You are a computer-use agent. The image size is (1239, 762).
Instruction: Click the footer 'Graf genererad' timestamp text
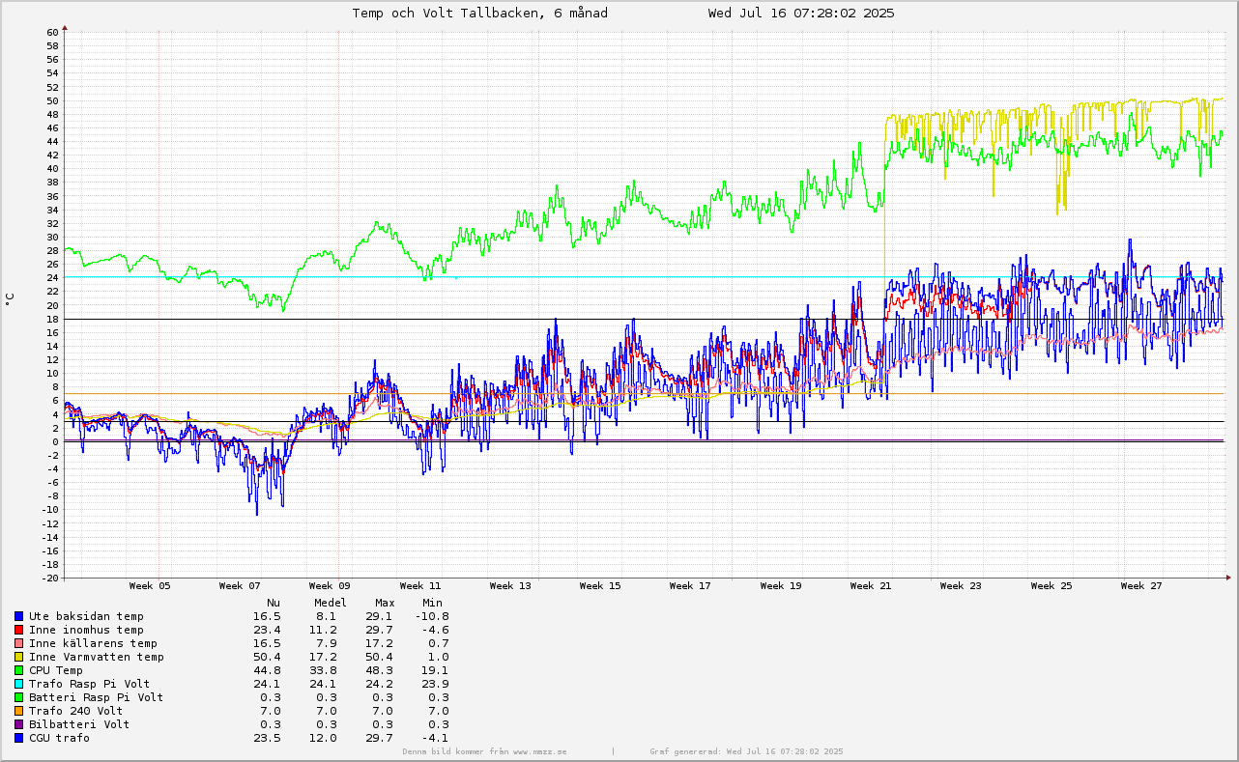[747, 751]
